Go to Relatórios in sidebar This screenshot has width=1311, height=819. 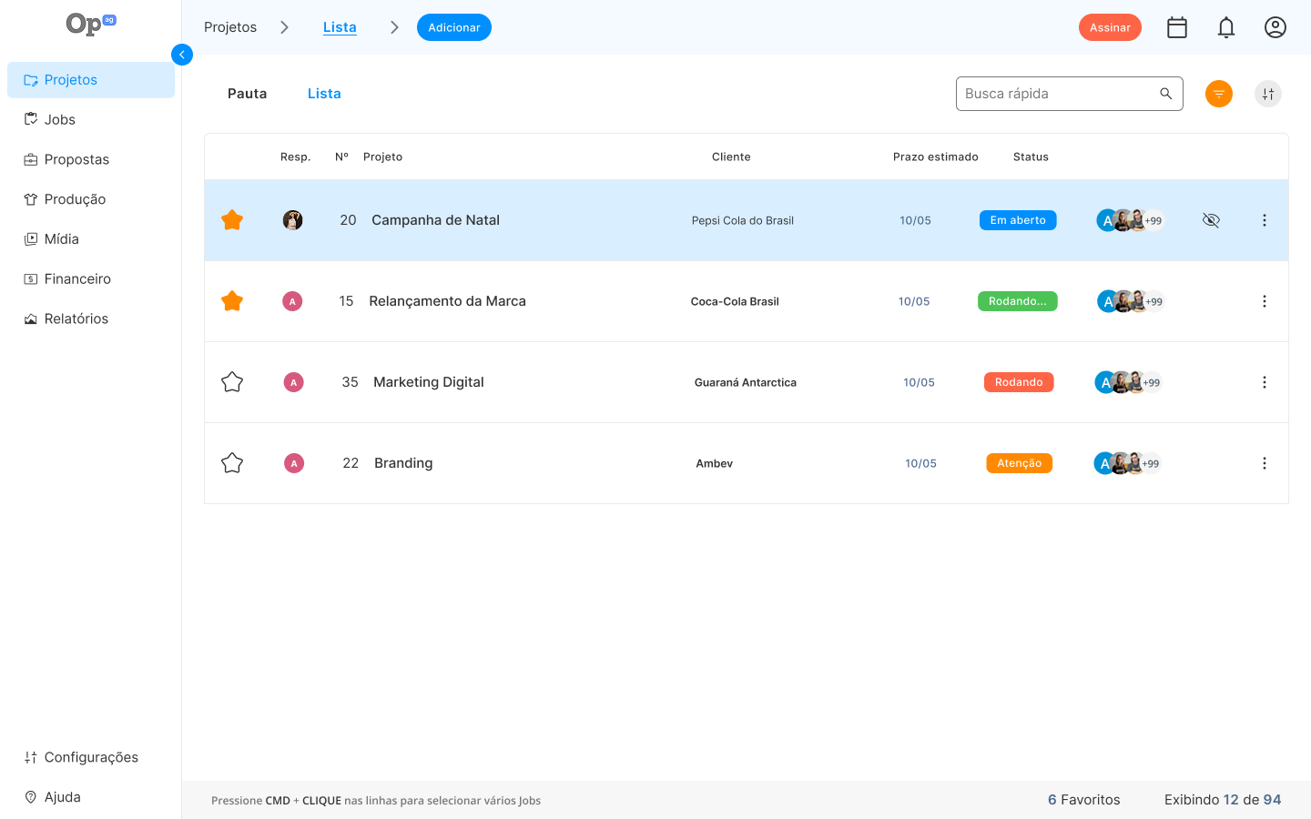pos(76,318)
